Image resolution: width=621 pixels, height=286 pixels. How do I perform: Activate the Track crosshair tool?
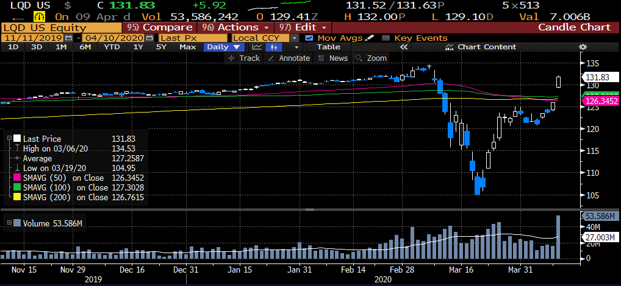pos(232,58)
